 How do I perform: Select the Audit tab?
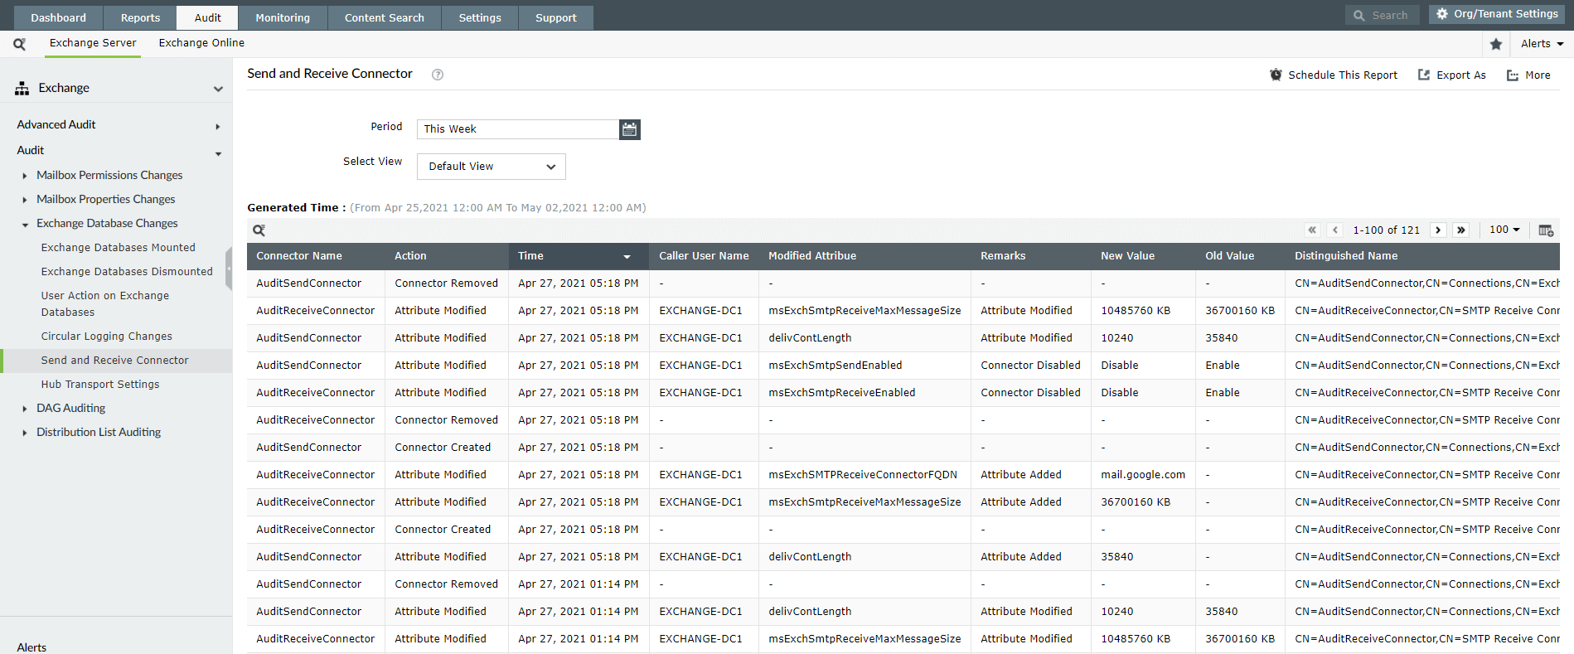click(208, 17)
